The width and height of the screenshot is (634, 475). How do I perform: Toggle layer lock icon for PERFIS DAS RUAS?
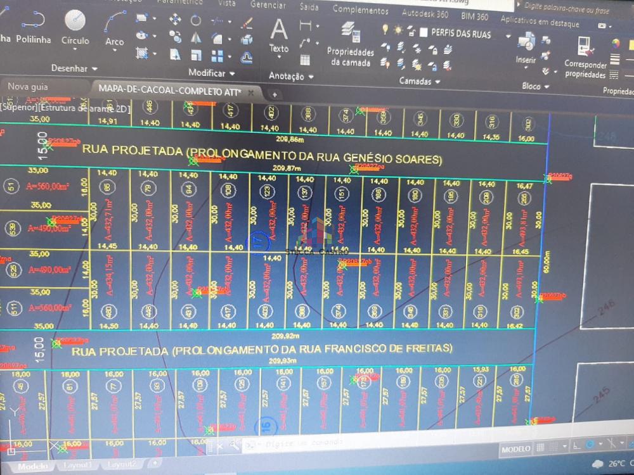(x=411, y=31)
